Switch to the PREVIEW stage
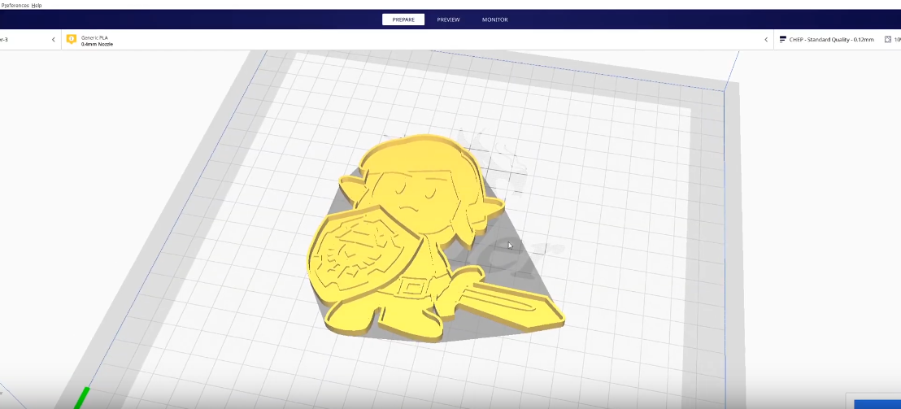The height and width of the screenshot is (409, 901). [448, 20]
